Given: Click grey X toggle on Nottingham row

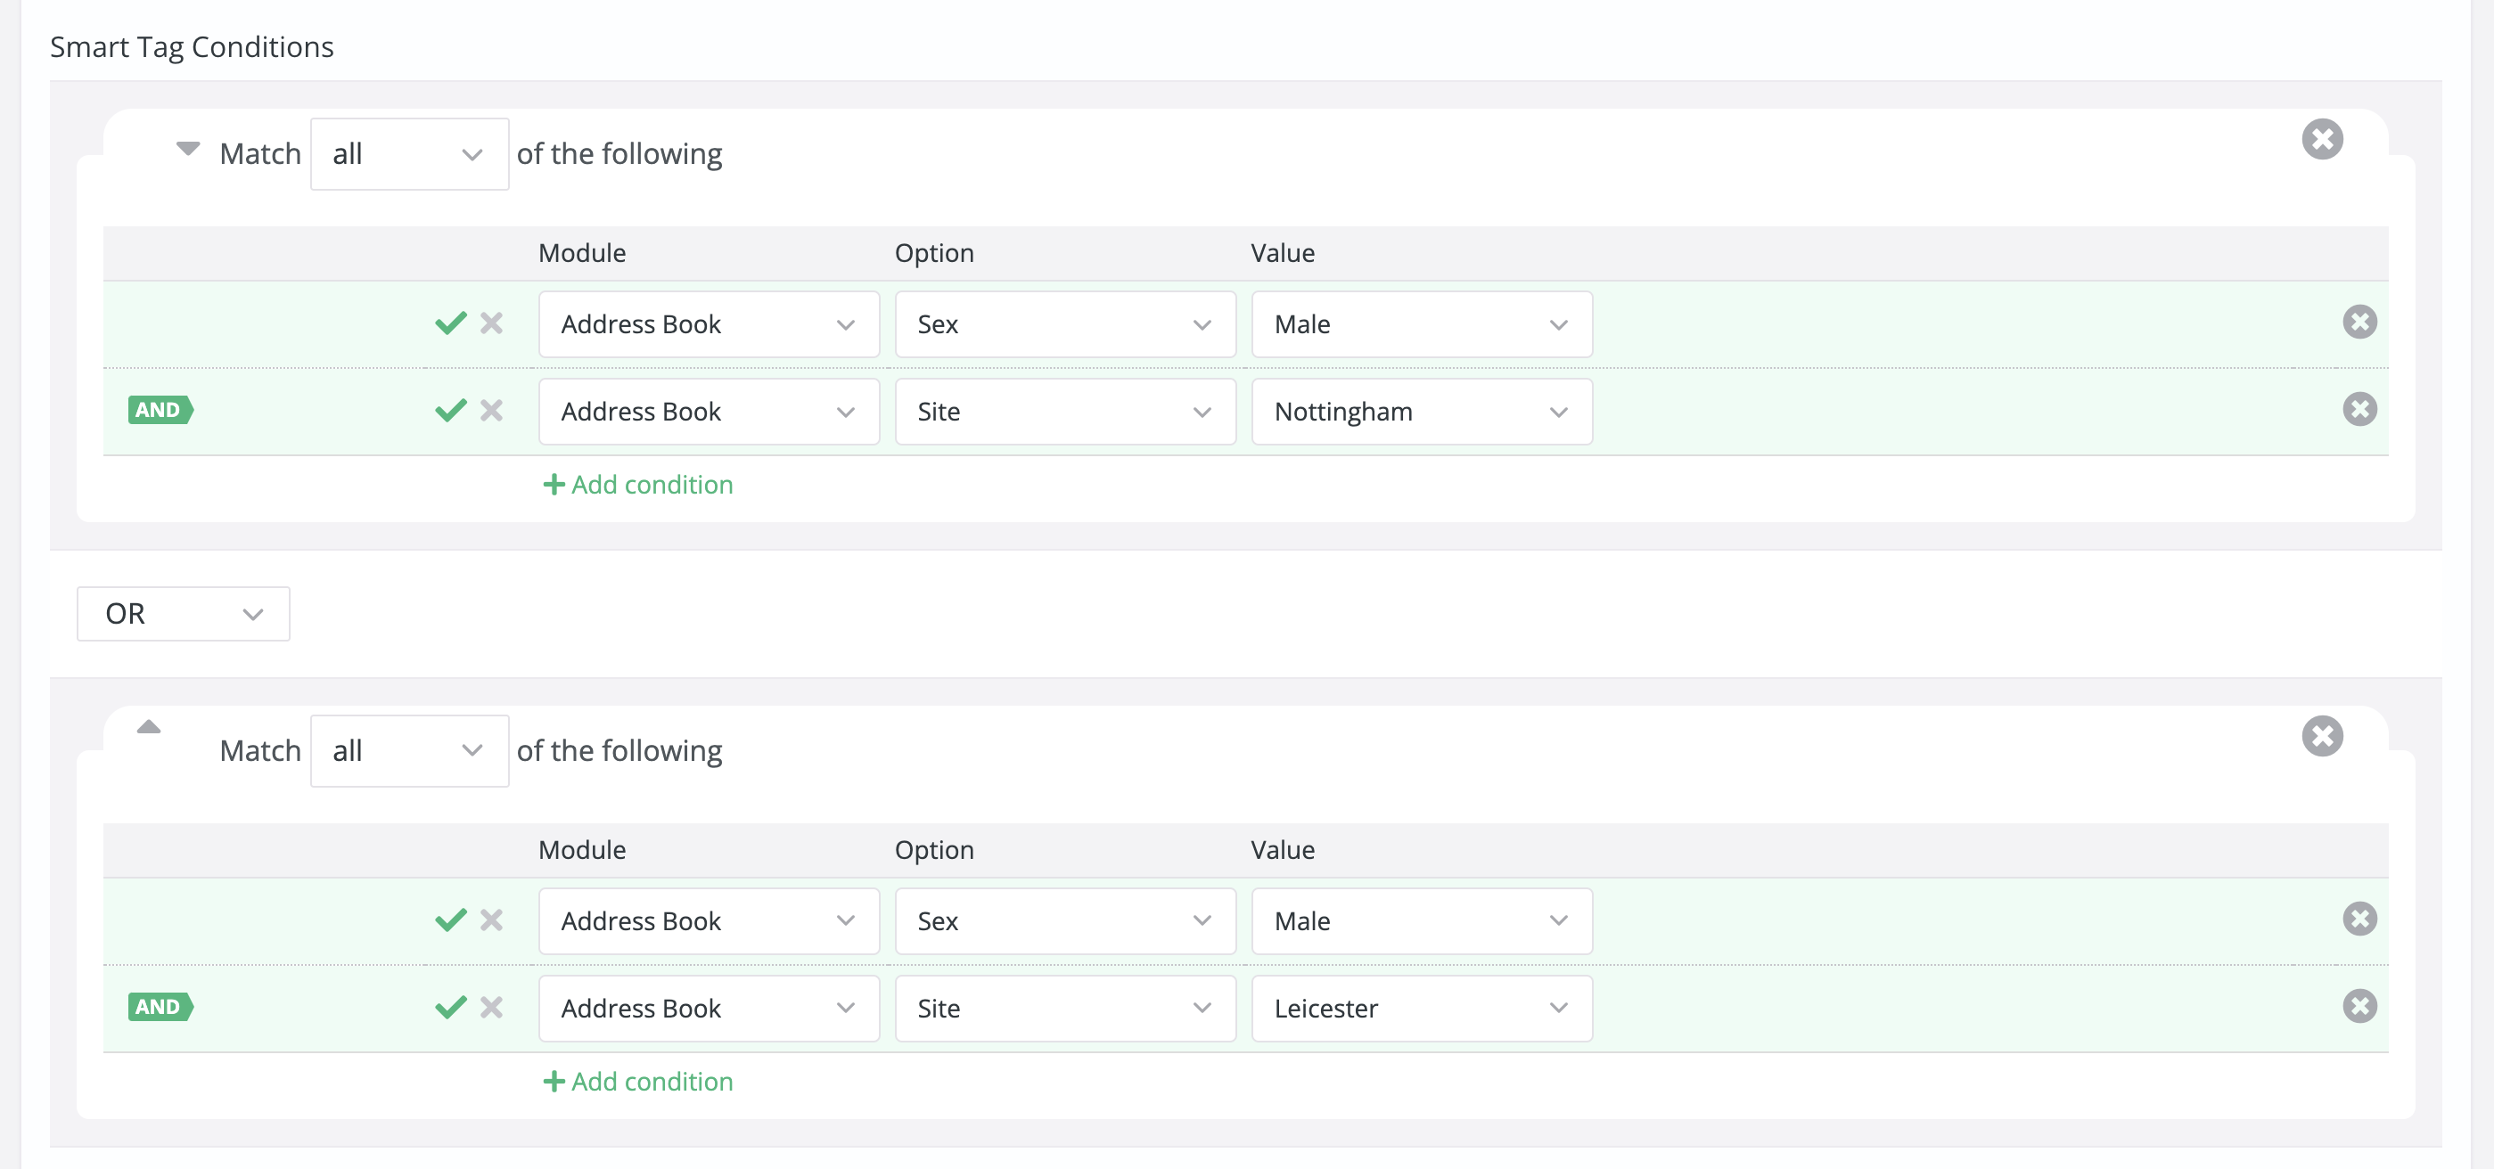Looking at the screenshot, I should click(492, 411).
